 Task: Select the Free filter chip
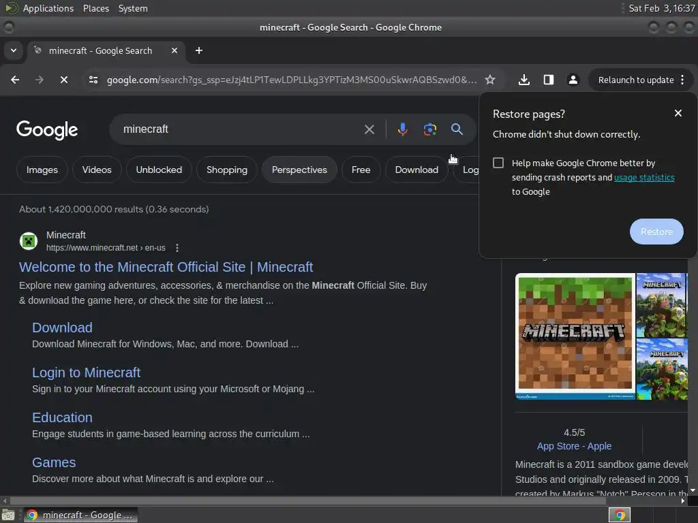[361, 170]
